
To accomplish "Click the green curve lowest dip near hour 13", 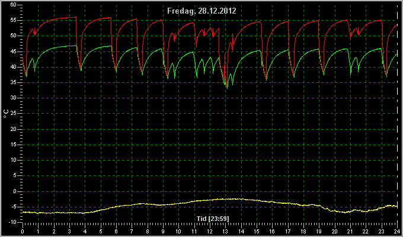I will (x=227, y=88).
